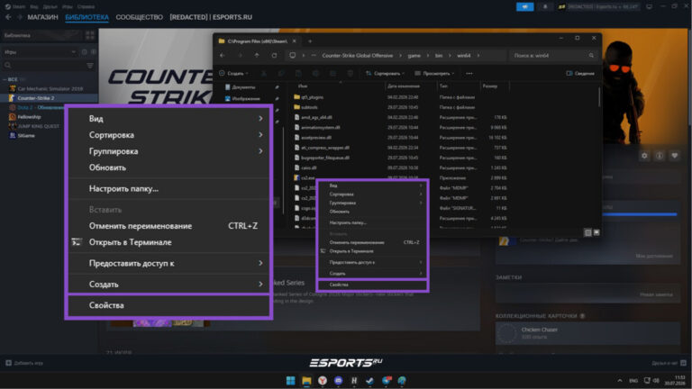Click the Библиотека home button in Steam sidebar
The width and height of the screenshot is (692, 389).
tap(42, 35)
